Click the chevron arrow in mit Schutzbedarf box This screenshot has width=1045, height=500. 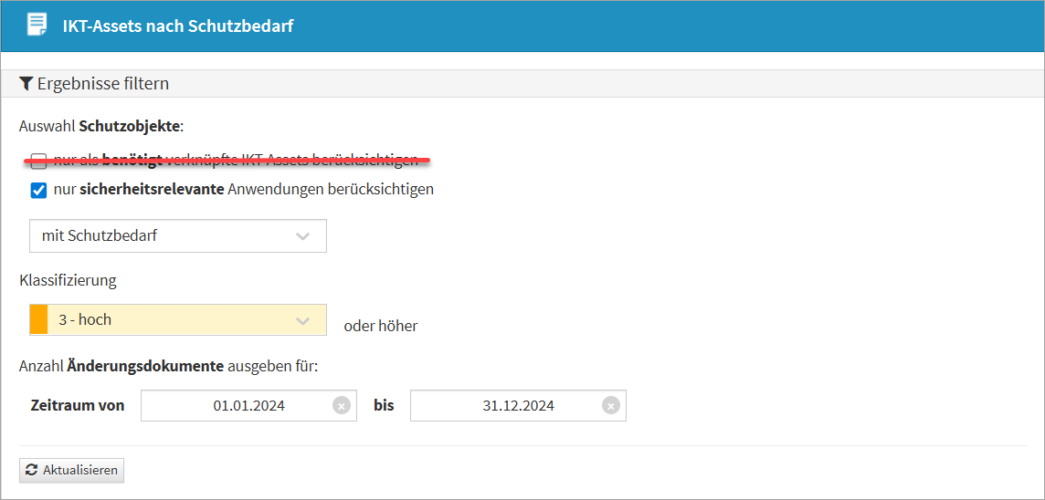click(x=303, y=236)
